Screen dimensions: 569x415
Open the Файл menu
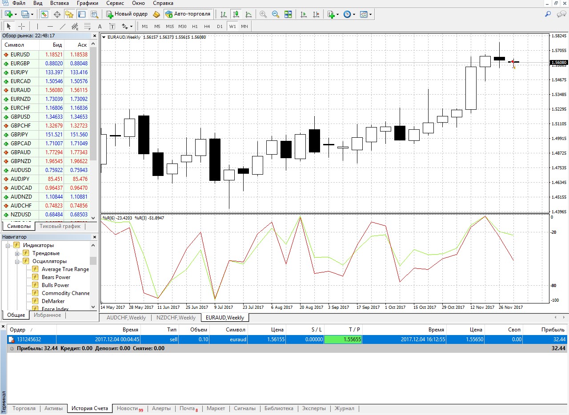[x=19, y=3]
